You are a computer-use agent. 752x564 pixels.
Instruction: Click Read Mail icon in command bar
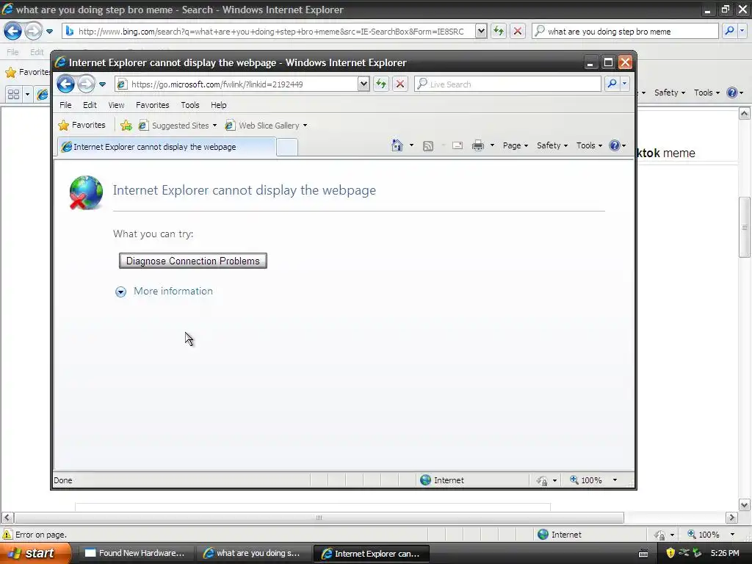click(x=457, y=145)
